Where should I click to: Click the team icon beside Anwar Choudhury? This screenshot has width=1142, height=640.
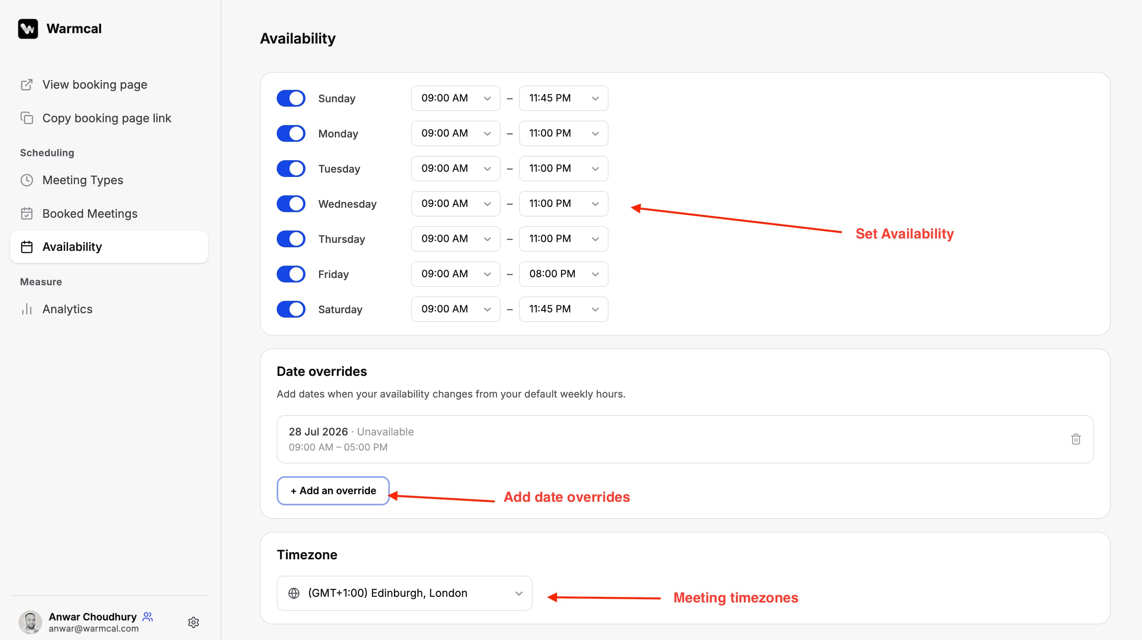pyautogui.click(x=148, y=616)
